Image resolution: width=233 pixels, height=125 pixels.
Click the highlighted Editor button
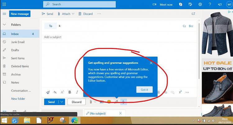pos(123,102)
